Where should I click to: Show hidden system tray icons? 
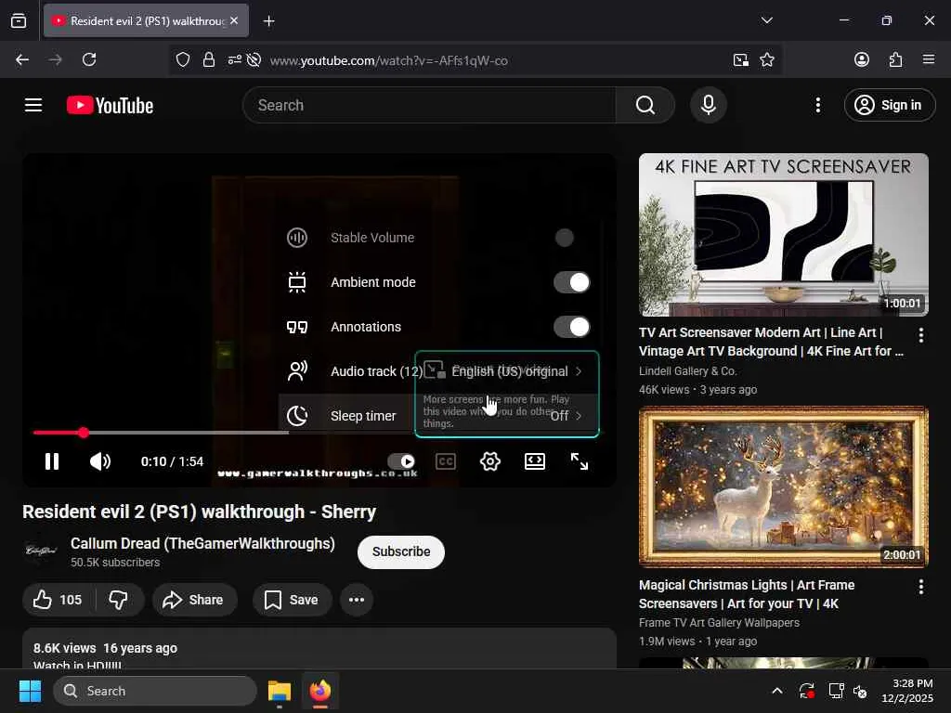(777, 691)
